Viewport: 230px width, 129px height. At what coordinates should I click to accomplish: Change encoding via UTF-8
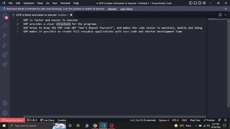pyautogui.click(x=175, y=120)
